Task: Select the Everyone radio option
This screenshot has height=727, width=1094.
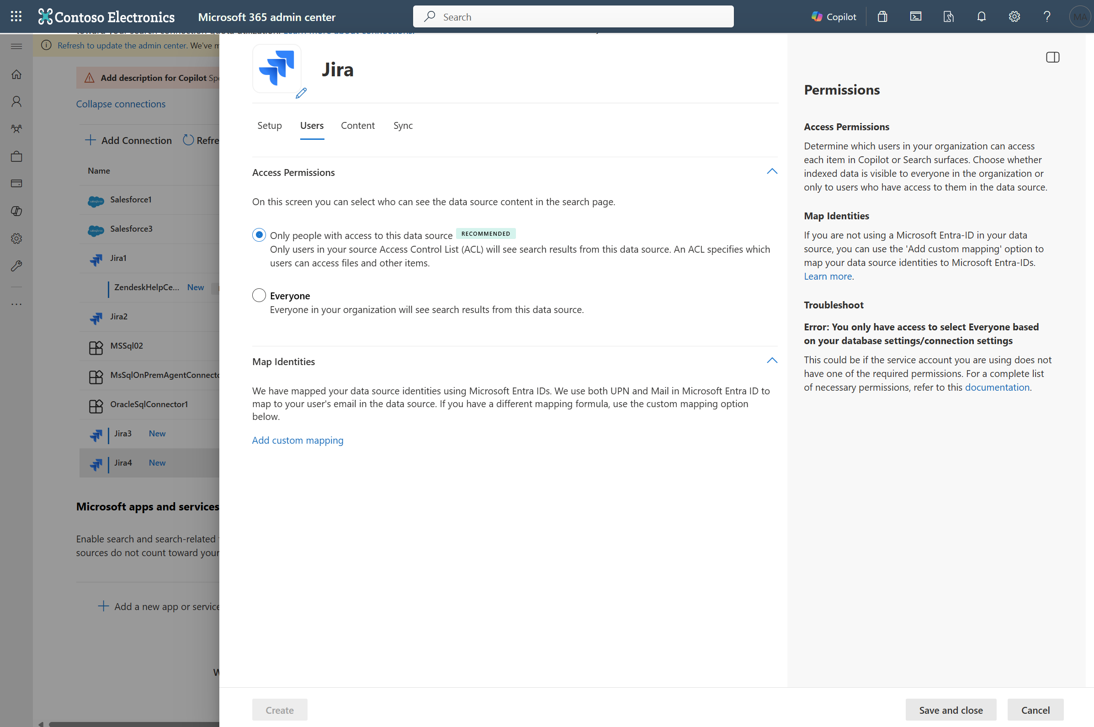Action: click(259, 295)
